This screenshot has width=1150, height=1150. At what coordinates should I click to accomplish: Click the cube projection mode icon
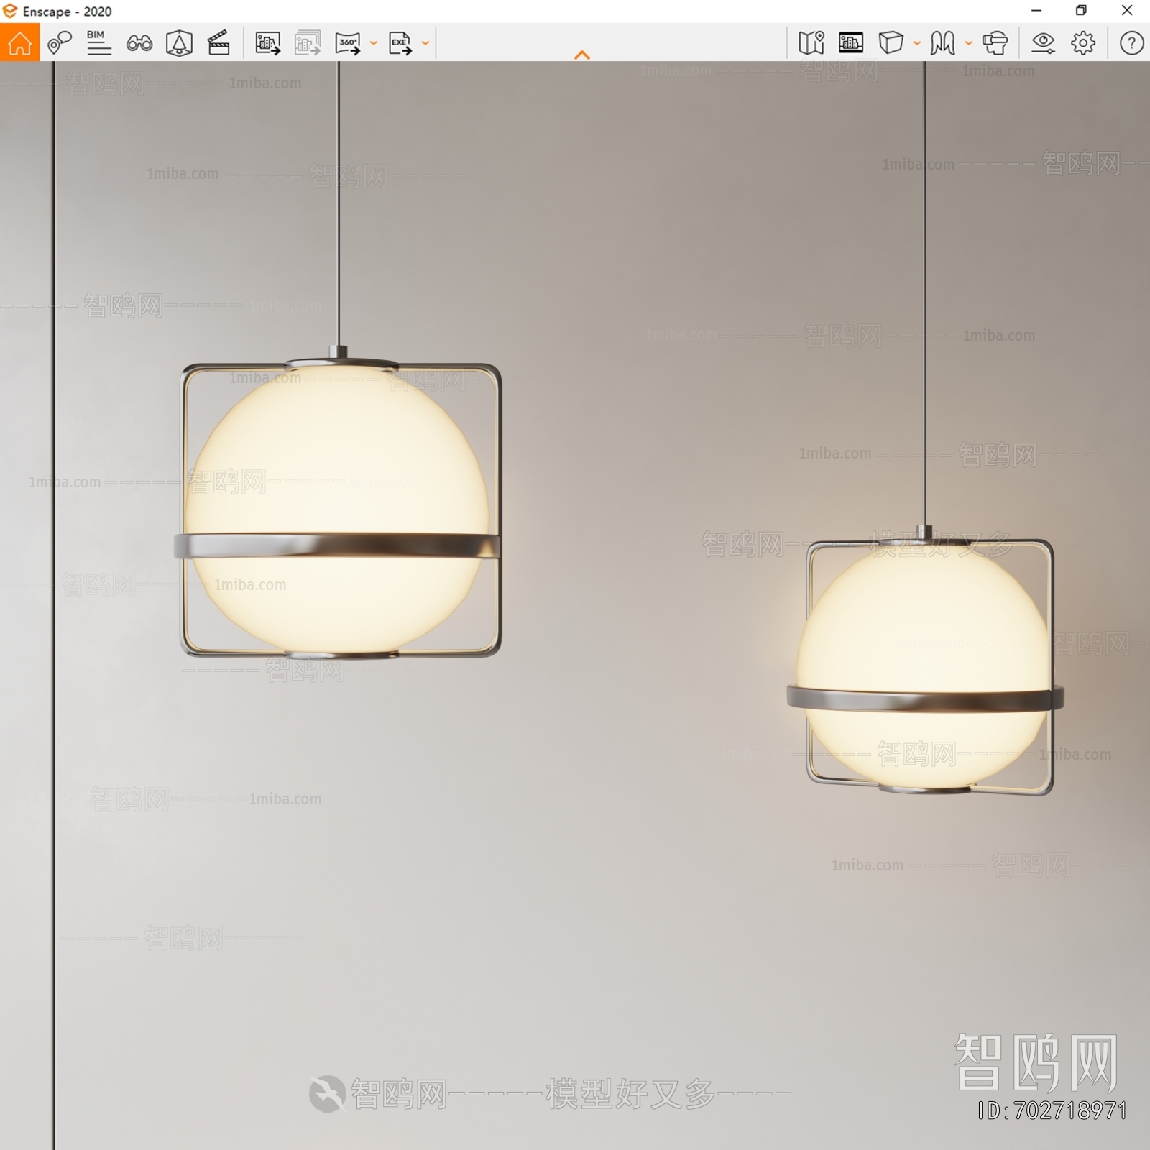(x=891, y=43)
